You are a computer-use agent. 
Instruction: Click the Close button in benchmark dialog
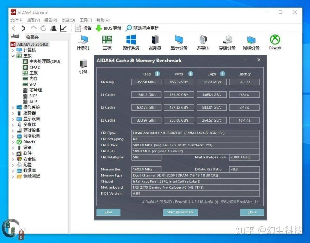(x=252, y=212)
